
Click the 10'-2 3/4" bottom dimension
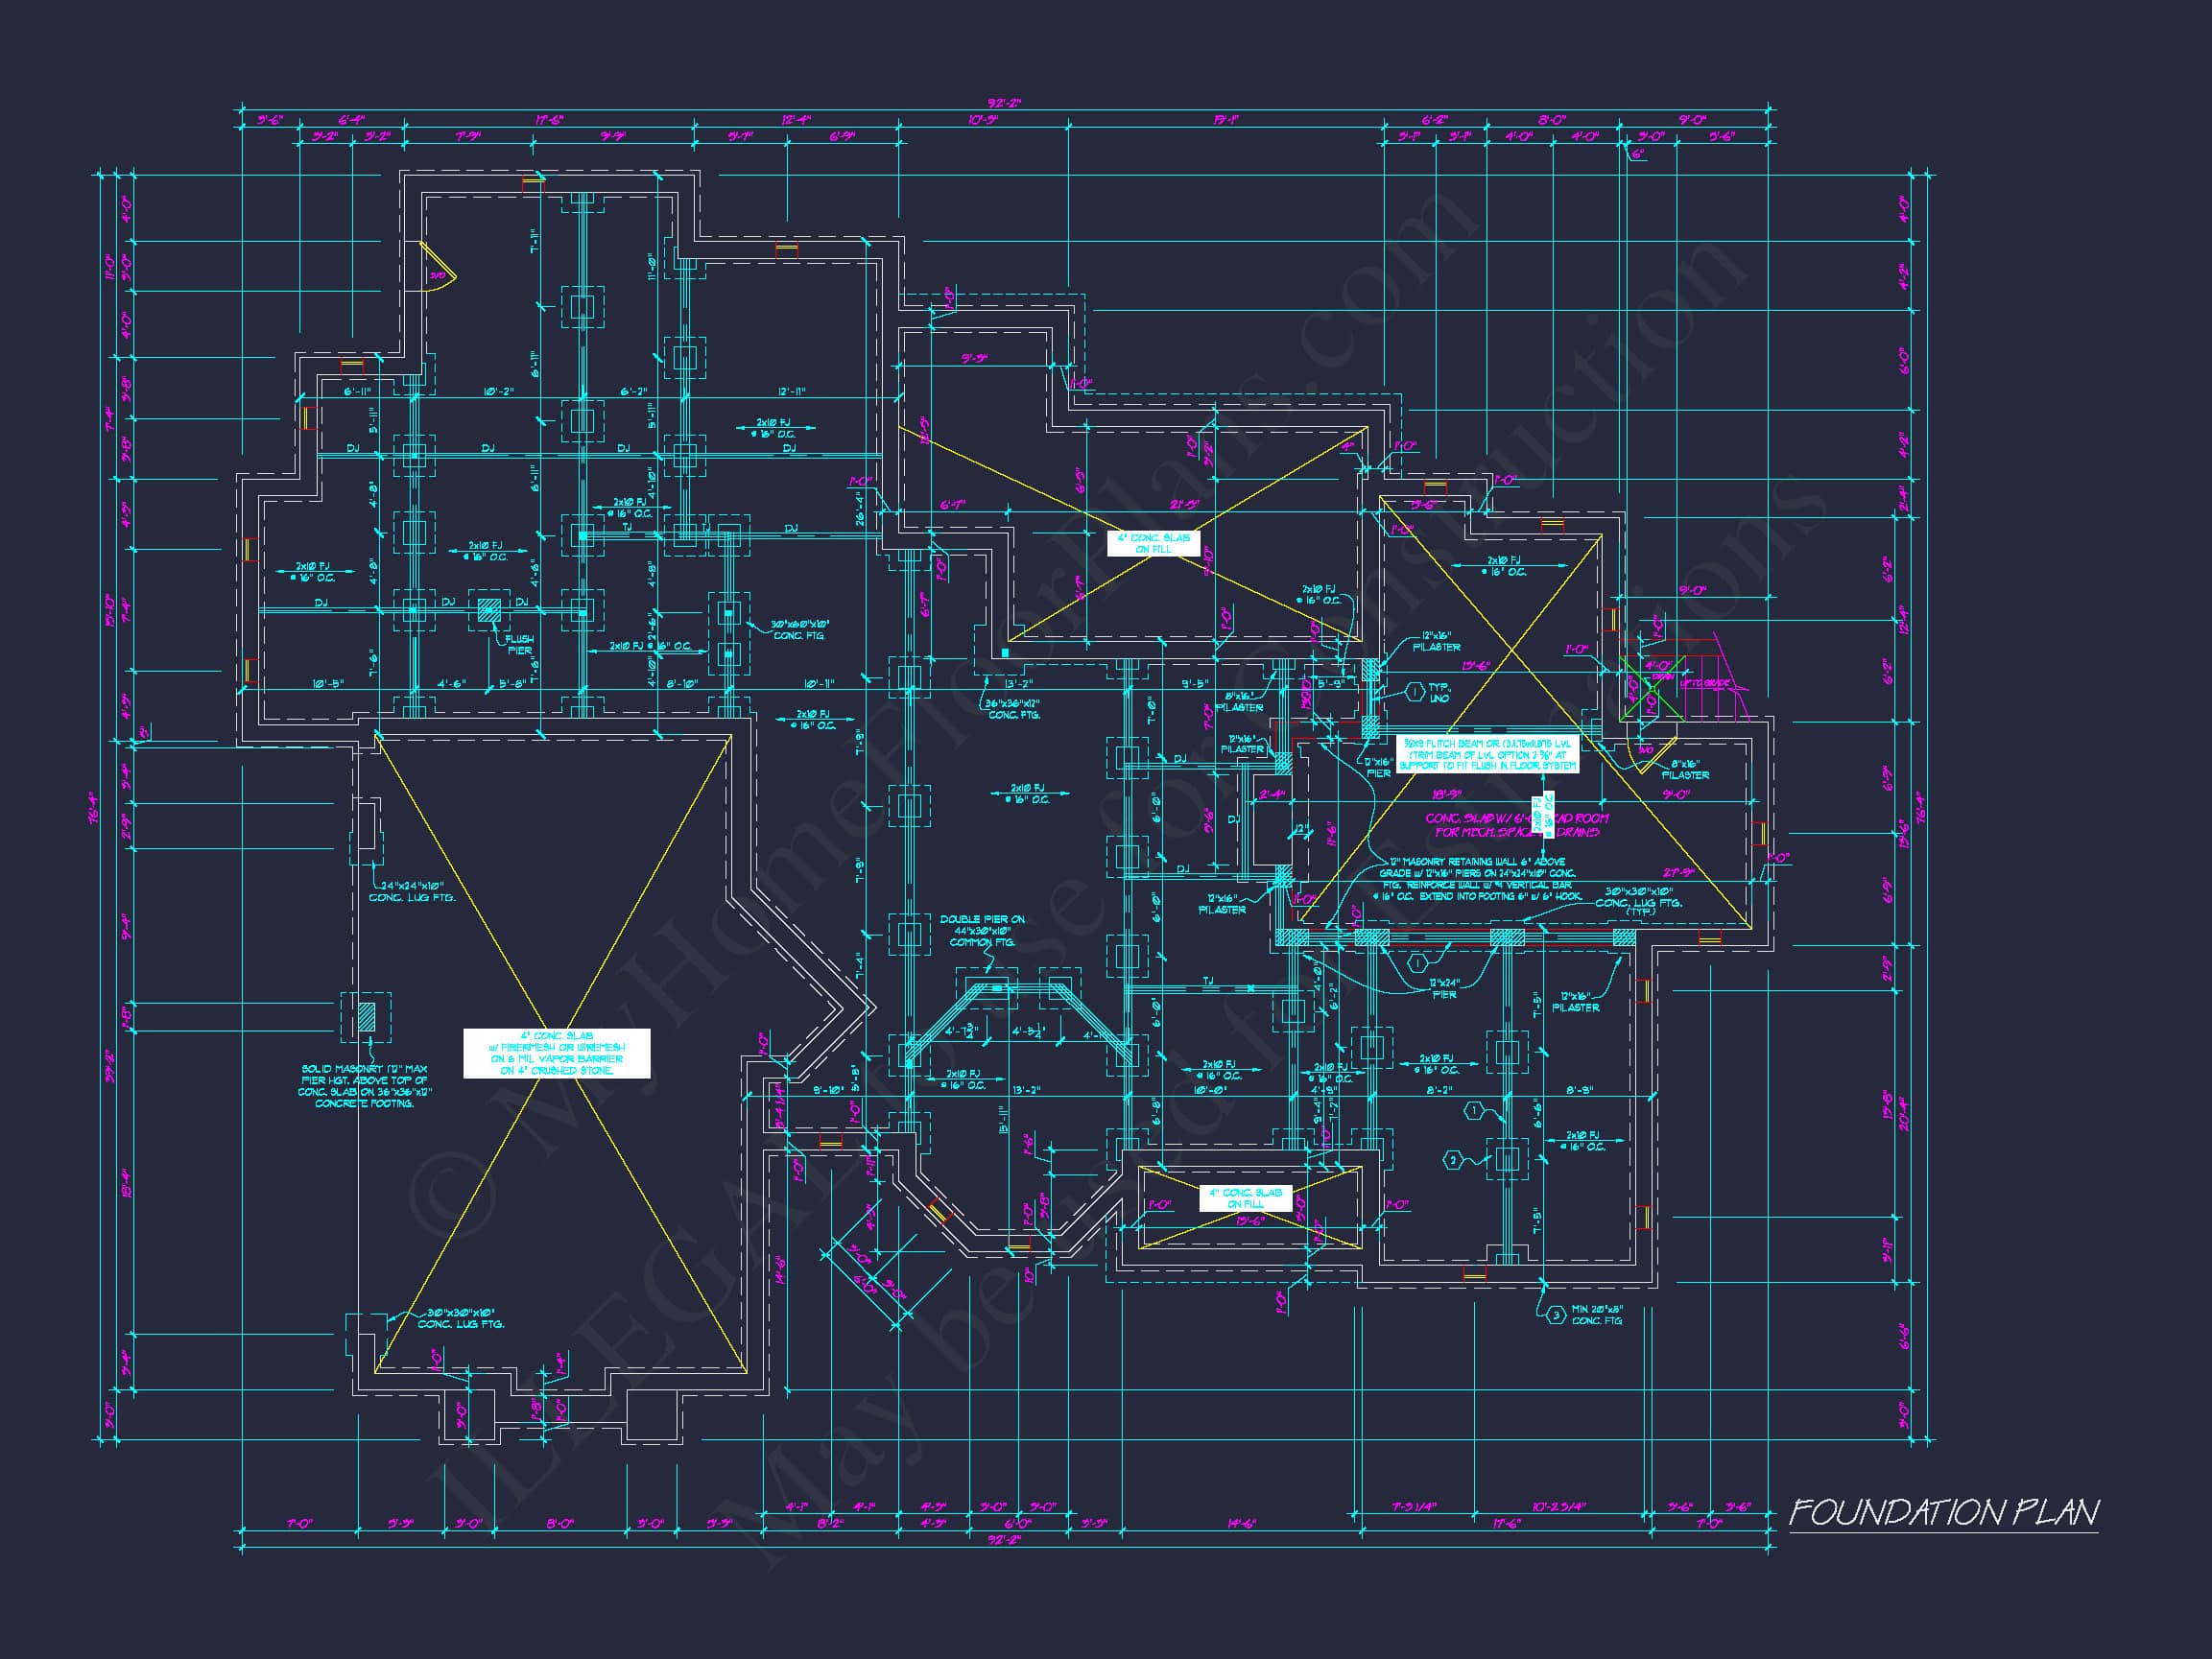[x=1559, y=1507]
